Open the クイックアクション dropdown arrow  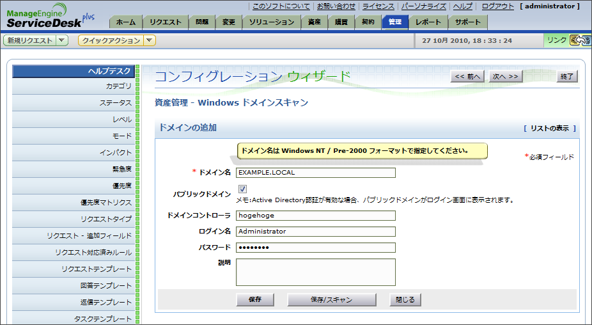click(150, 40)
